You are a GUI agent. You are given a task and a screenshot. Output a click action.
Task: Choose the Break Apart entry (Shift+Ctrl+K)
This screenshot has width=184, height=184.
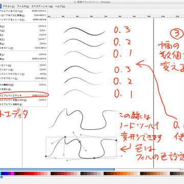click(x=24, y=59)
